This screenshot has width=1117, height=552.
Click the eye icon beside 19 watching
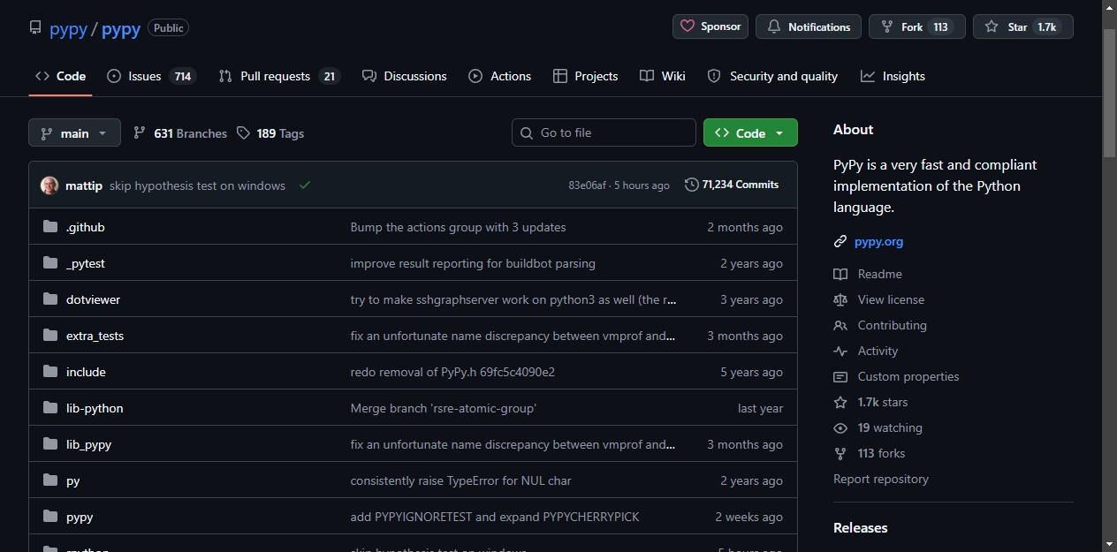point(840,427)
